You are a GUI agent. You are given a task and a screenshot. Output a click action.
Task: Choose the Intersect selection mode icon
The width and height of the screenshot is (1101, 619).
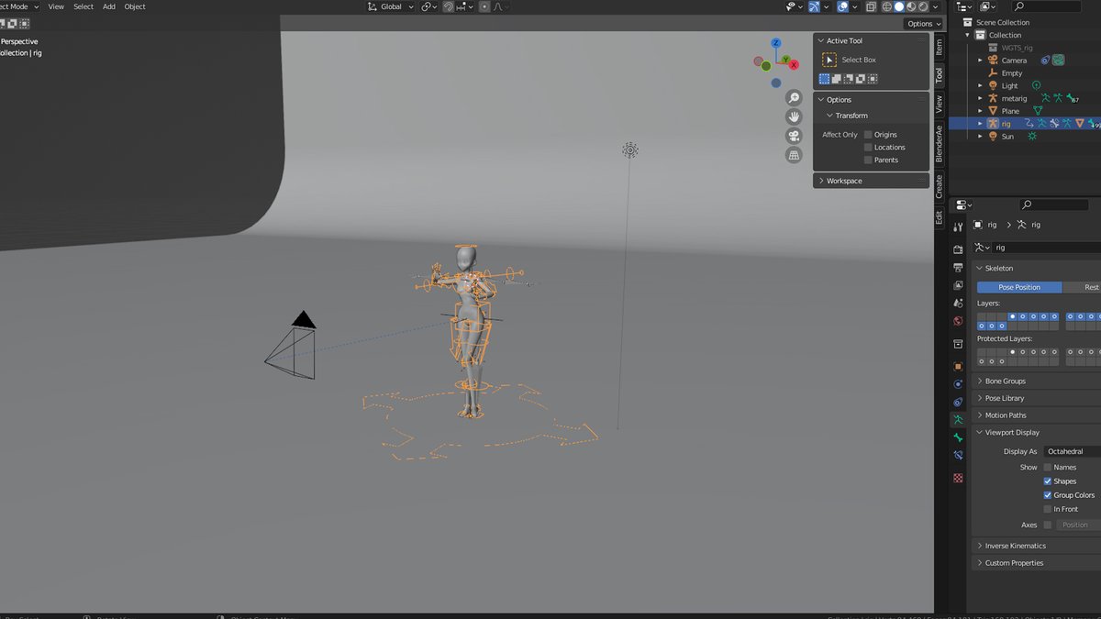(x=873, y=79)
